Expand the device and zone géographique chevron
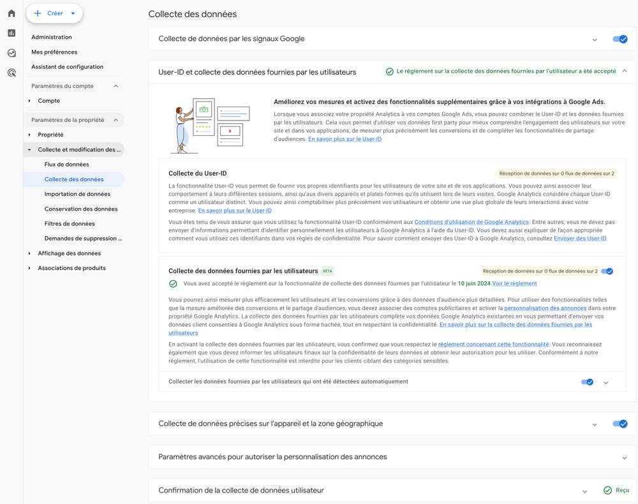 point(595,425)
